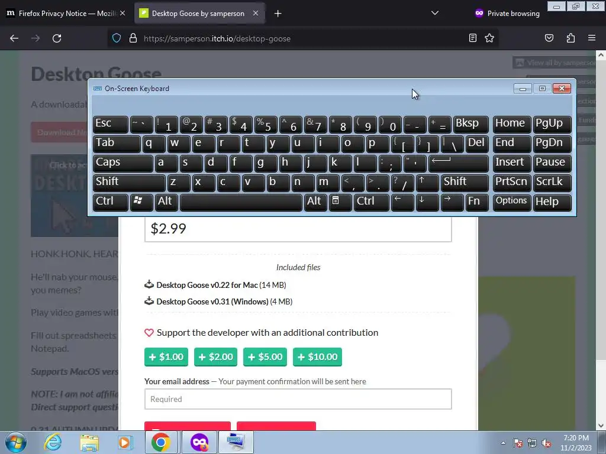
Task: Switch to Firefox Privacy Notice tab
Action: pos(66,14)
